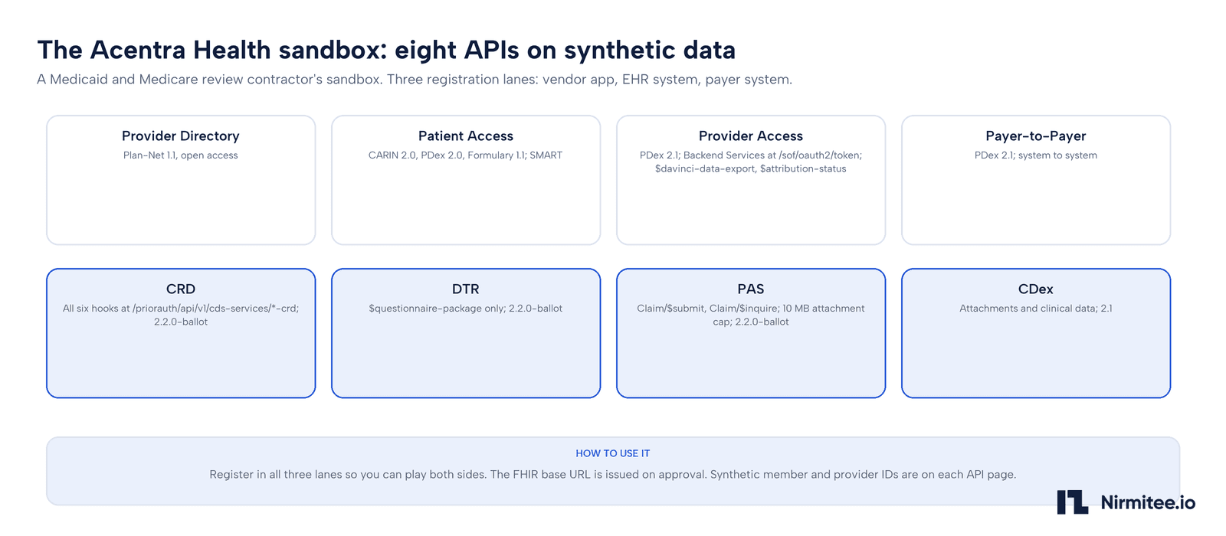Click the Provider Access Backend Services description

[751, 162]
